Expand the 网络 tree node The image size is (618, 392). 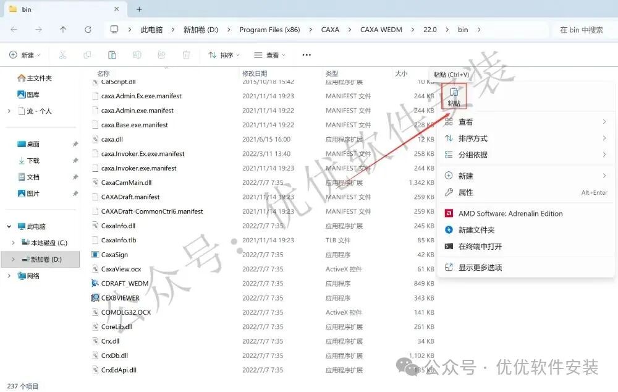click(9, 276)
